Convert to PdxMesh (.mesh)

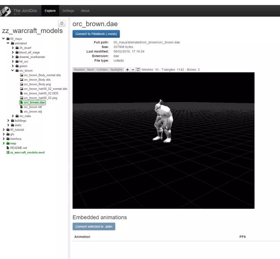click(96, 34)
